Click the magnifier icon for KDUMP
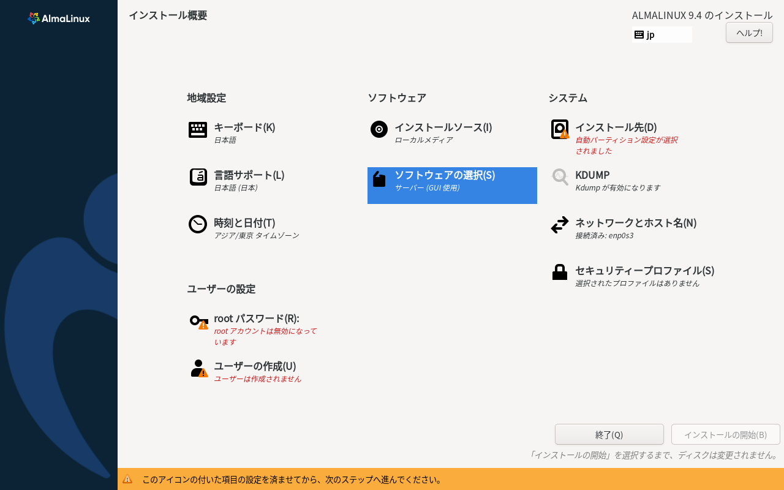The height and width of the screenshot is (490, 784). [x=560, y=177]
